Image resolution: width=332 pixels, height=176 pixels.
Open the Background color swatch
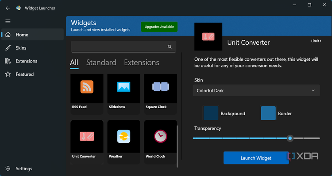(211, 113)
